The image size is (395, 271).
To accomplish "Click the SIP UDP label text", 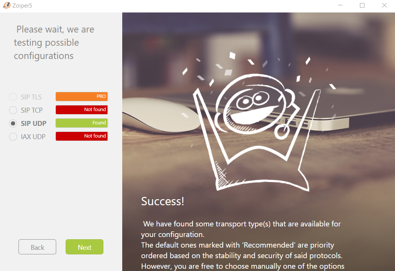I will point(34,123).
